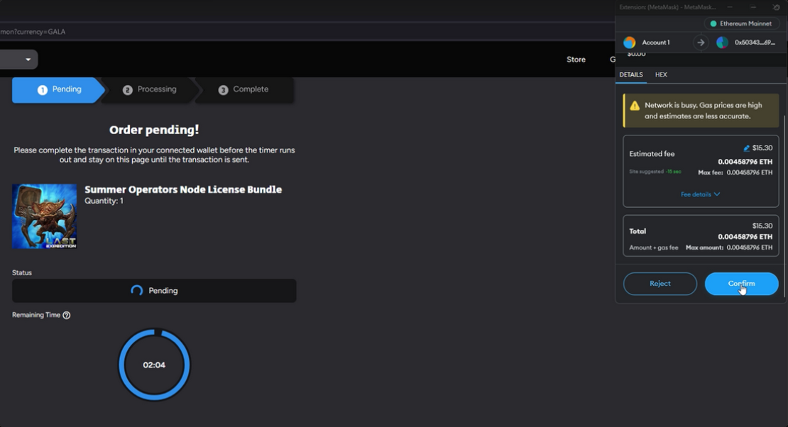This screenshot has height=427, width=788.
Task: Click the edit fee pencil icon
Action: click(x=746, y=148)
